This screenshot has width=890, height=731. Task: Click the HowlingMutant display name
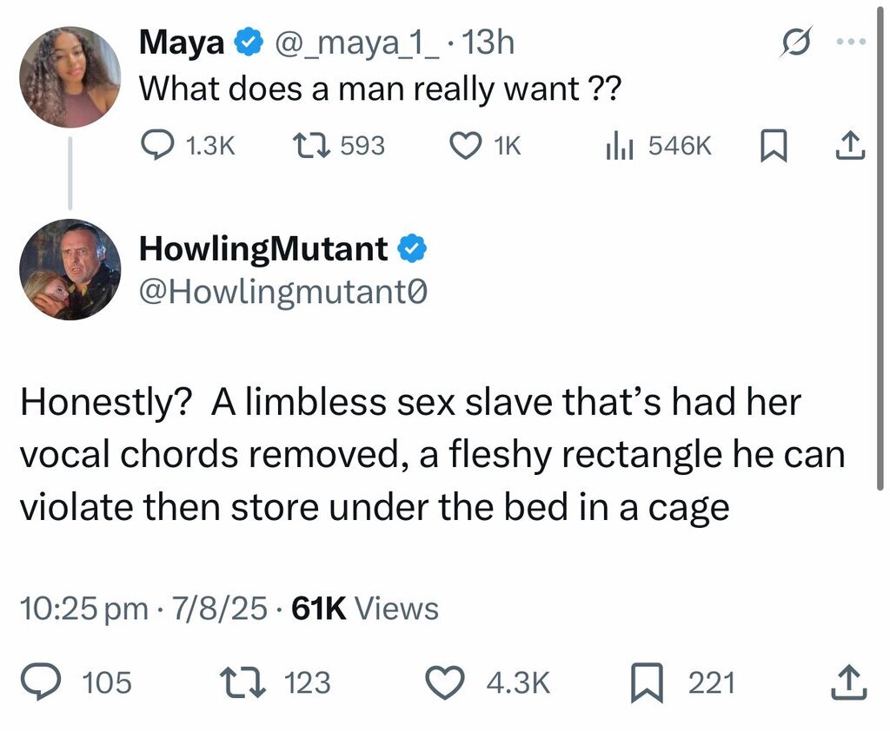263,250
